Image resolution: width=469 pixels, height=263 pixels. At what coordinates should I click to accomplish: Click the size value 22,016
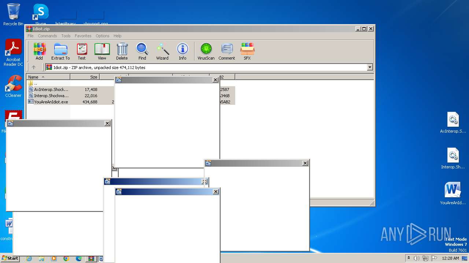(x=91, y=96)
